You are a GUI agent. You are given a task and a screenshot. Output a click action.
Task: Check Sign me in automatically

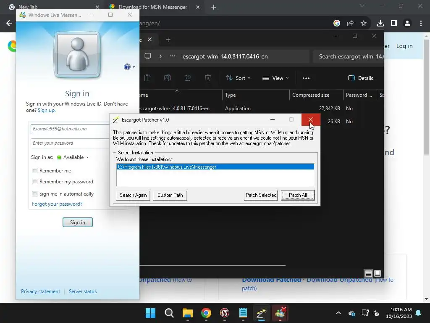[x=34, y=193]
